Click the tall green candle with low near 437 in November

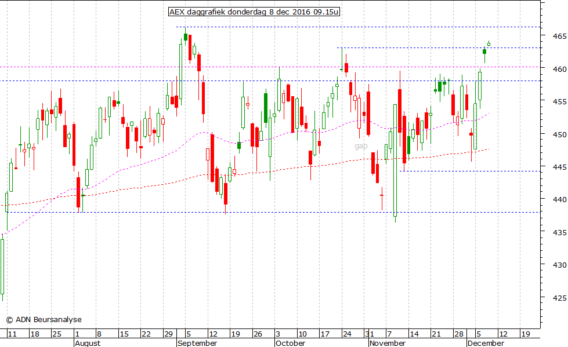(395, 163)
